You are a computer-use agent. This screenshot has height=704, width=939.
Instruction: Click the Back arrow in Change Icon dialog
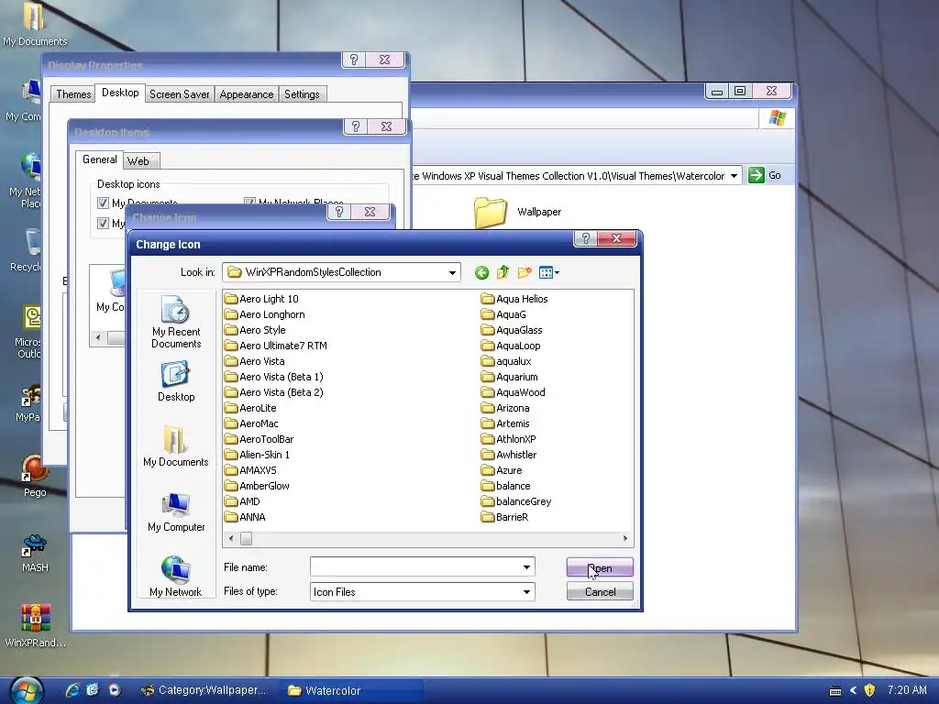(x=481, y=273)
